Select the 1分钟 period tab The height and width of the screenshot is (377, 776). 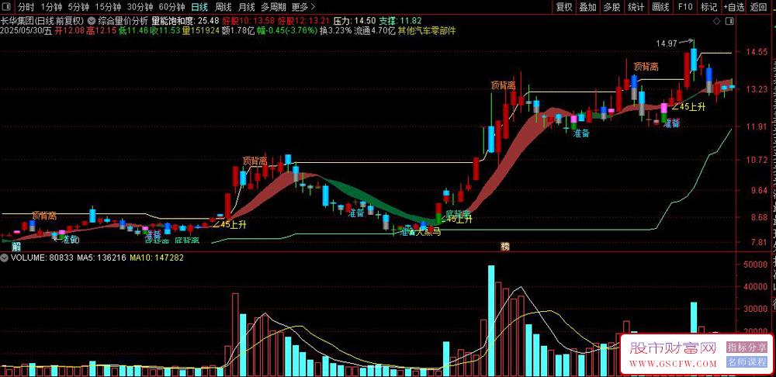click(x=51, y=8)
